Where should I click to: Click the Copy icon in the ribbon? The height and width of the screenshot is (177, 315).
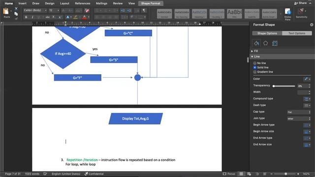(x=16, y=14)
